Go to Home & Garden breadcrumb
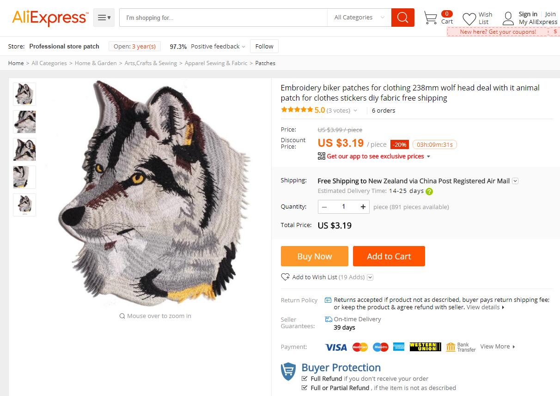This screenshot has width=560, height=396. [x=96, y=63]
